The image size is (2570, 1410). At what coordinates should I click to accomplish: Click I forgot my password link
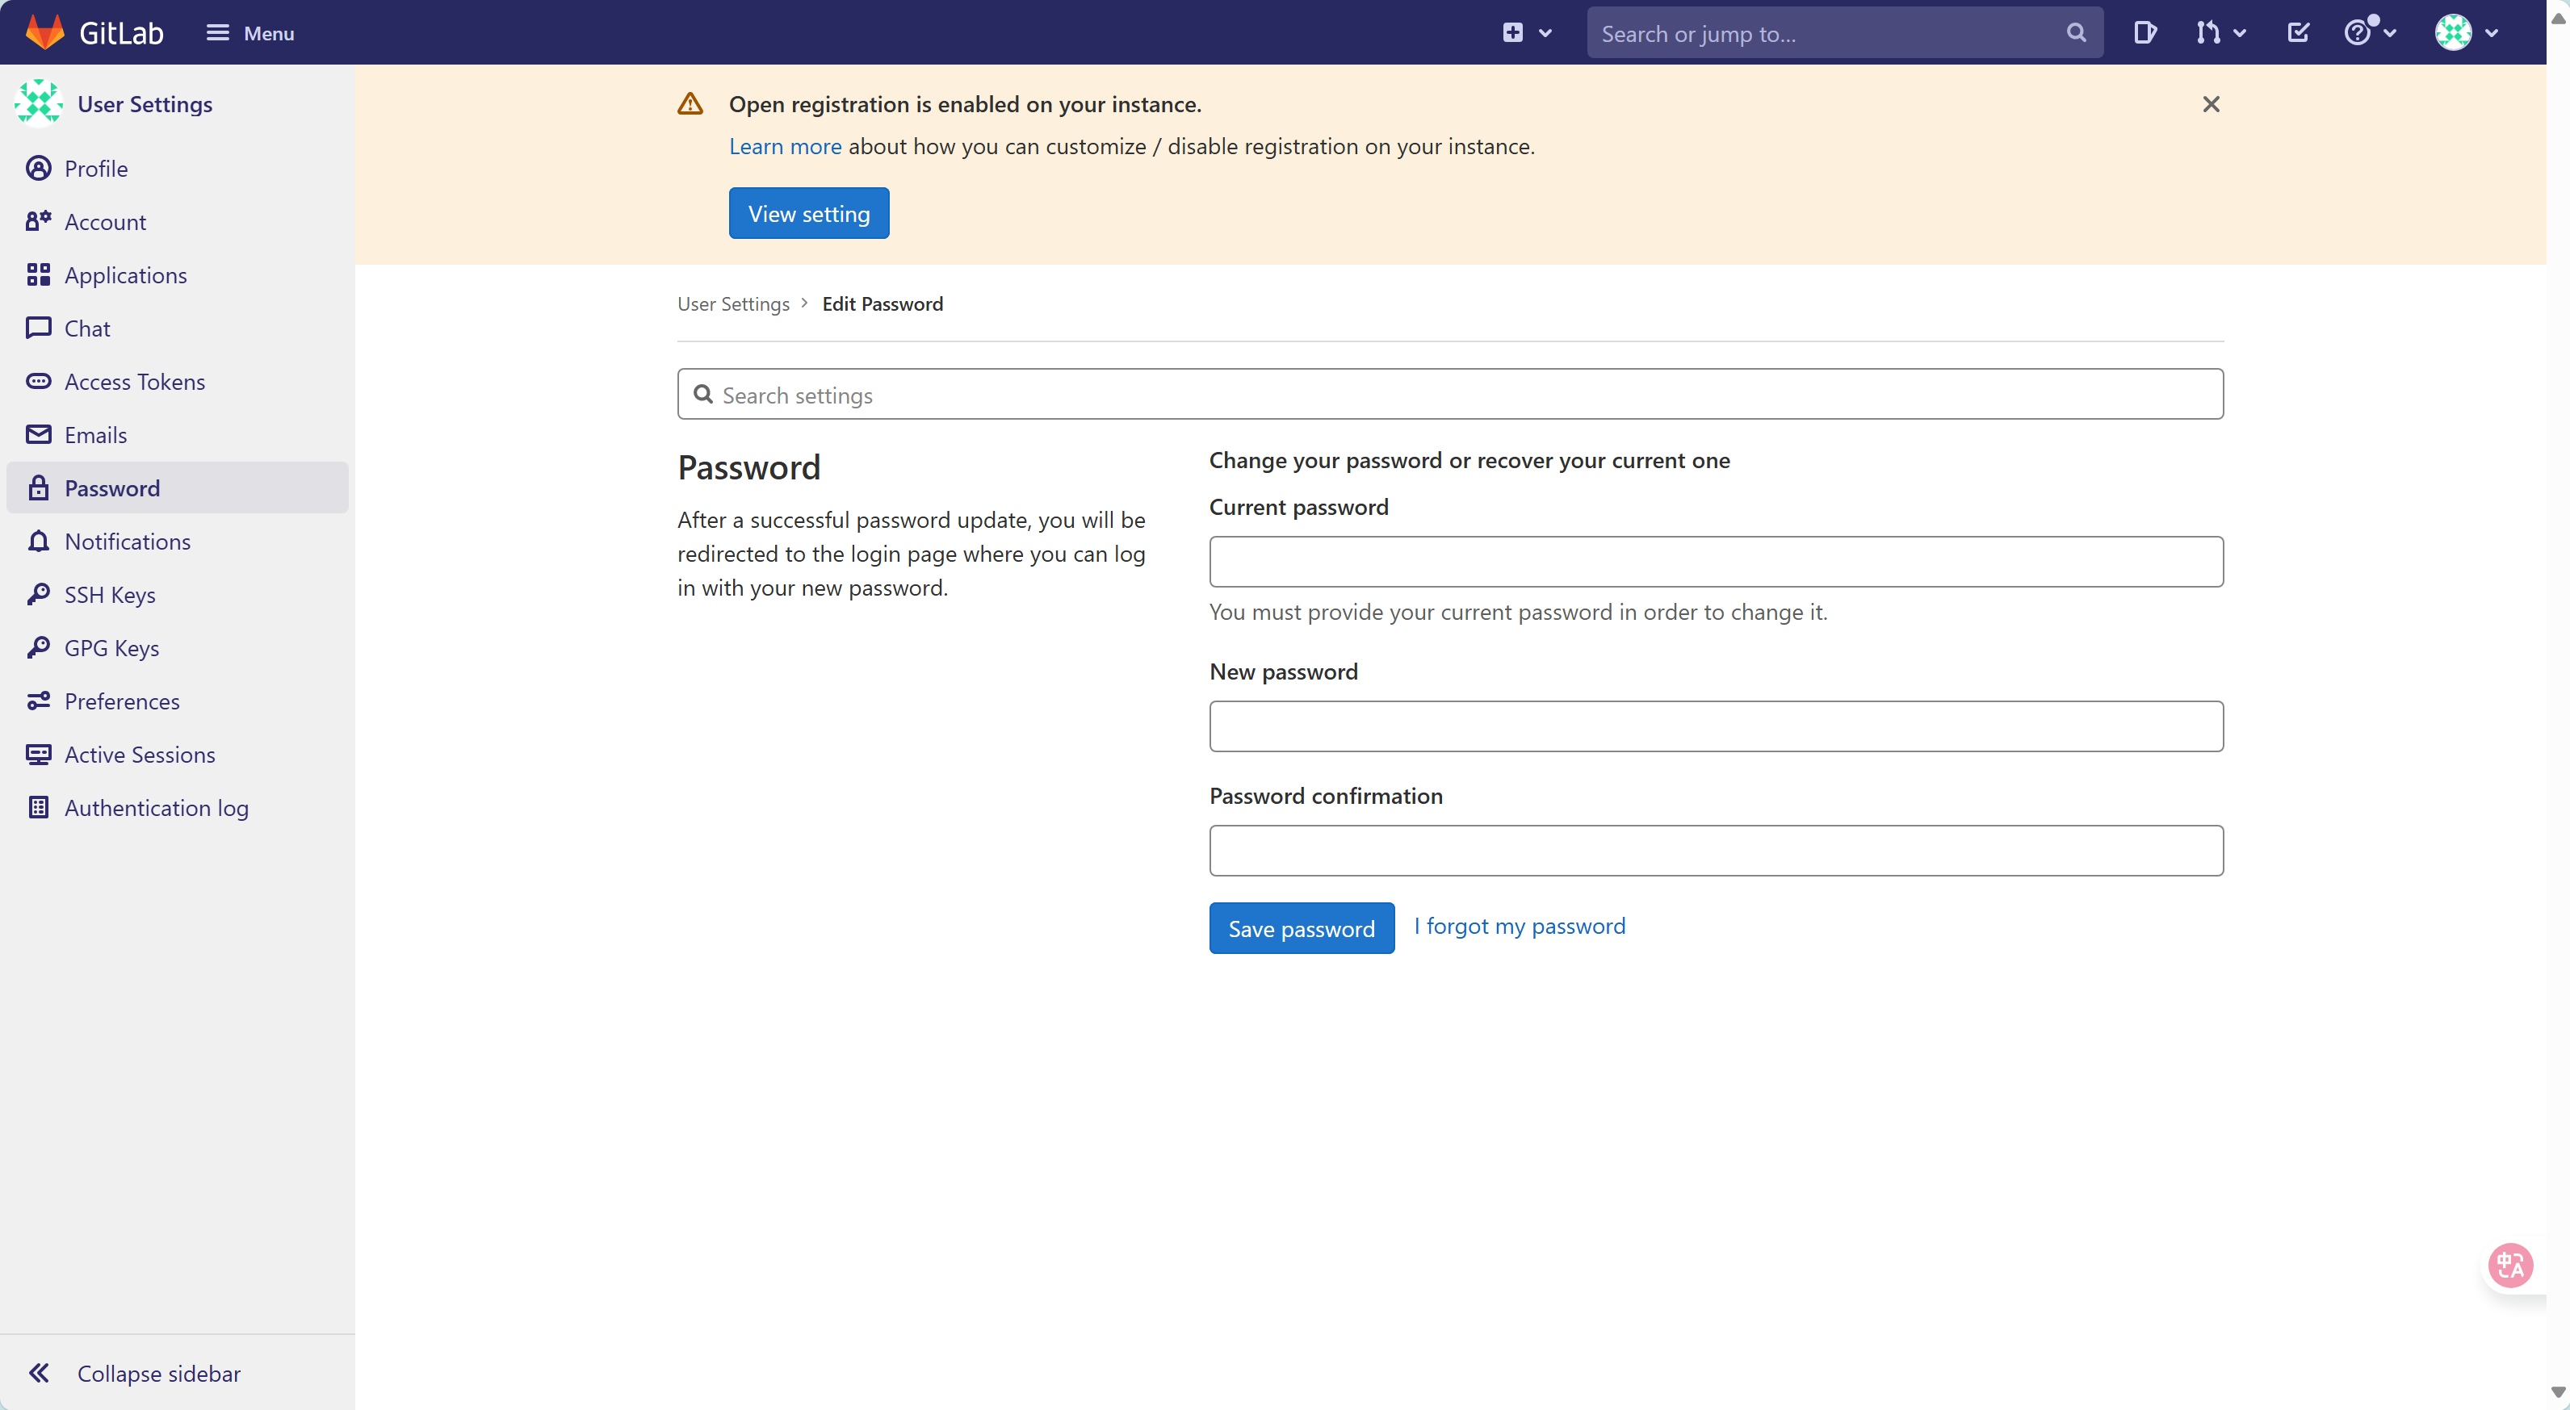1520,927
